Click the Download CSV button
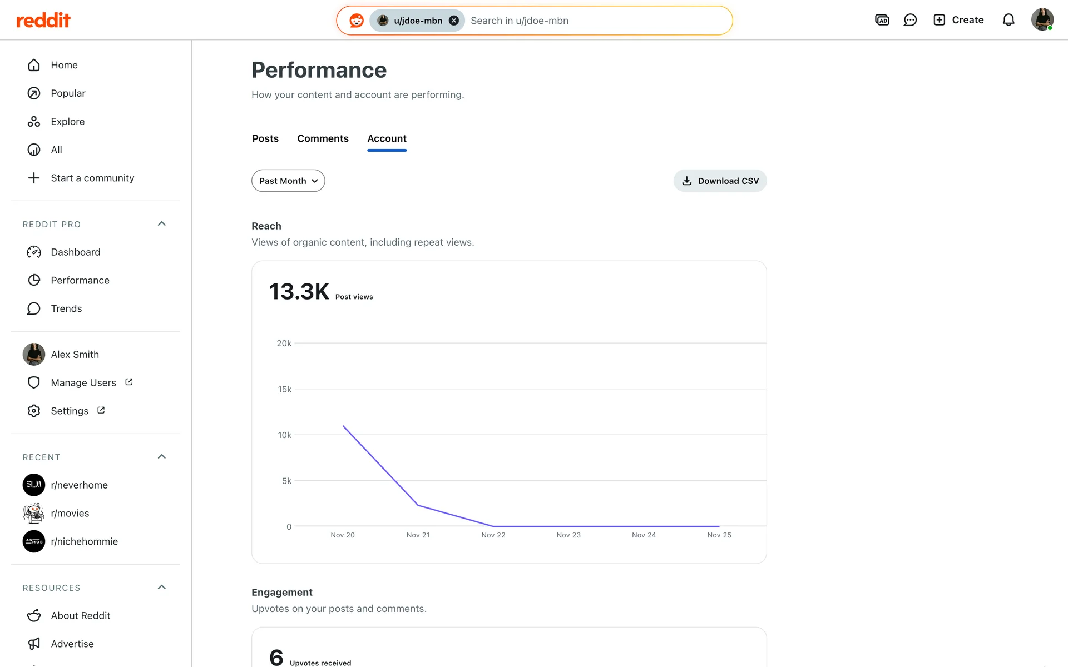This screenshot has height=667, width=1068. (x=720, y=181)
